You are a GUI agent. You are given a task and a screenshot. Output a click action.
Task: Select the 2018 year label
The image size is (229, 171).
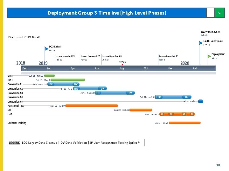(x=21, y=63)
